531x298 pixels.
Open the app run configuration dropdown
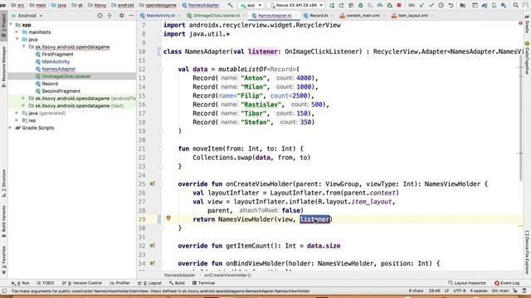point(251,5)
